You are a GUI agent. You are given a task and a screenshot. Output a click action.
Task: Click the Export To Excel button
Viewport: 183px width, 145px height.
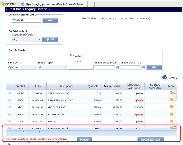click(150, 140)
